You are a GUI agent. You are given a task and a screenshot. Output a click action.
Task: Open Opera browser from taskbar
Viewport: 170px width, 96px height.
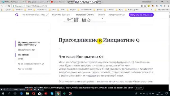click(34, 94)
